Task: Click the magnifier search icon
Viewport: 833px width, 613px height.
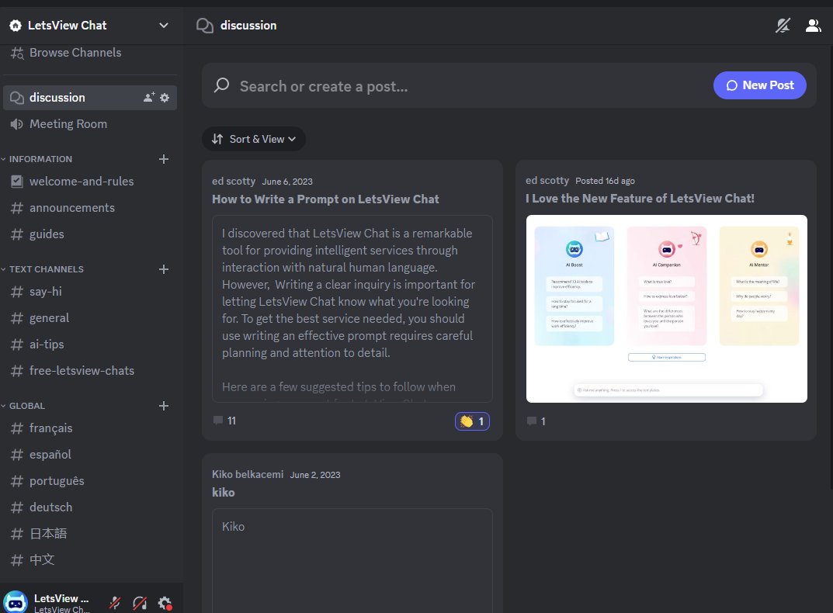Action: (221, 85)
